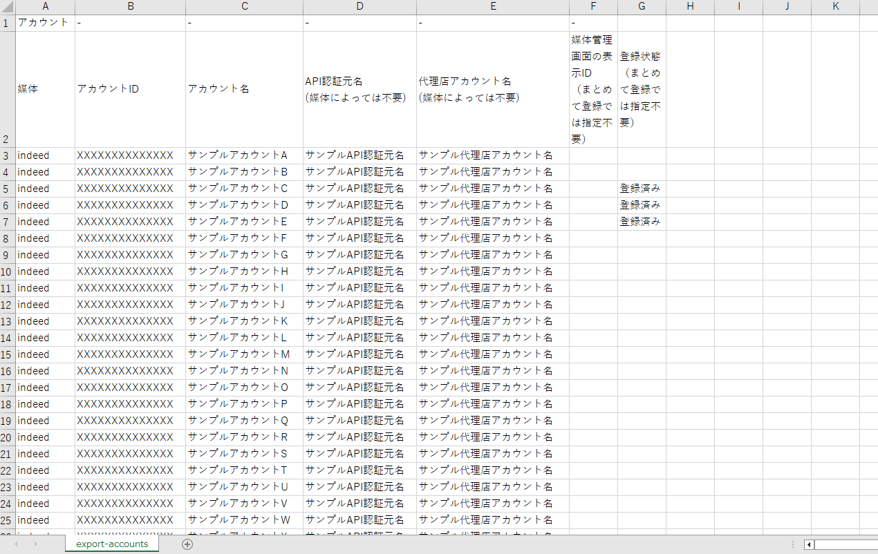Select row 2 header
878x554 pixels.
8,89
